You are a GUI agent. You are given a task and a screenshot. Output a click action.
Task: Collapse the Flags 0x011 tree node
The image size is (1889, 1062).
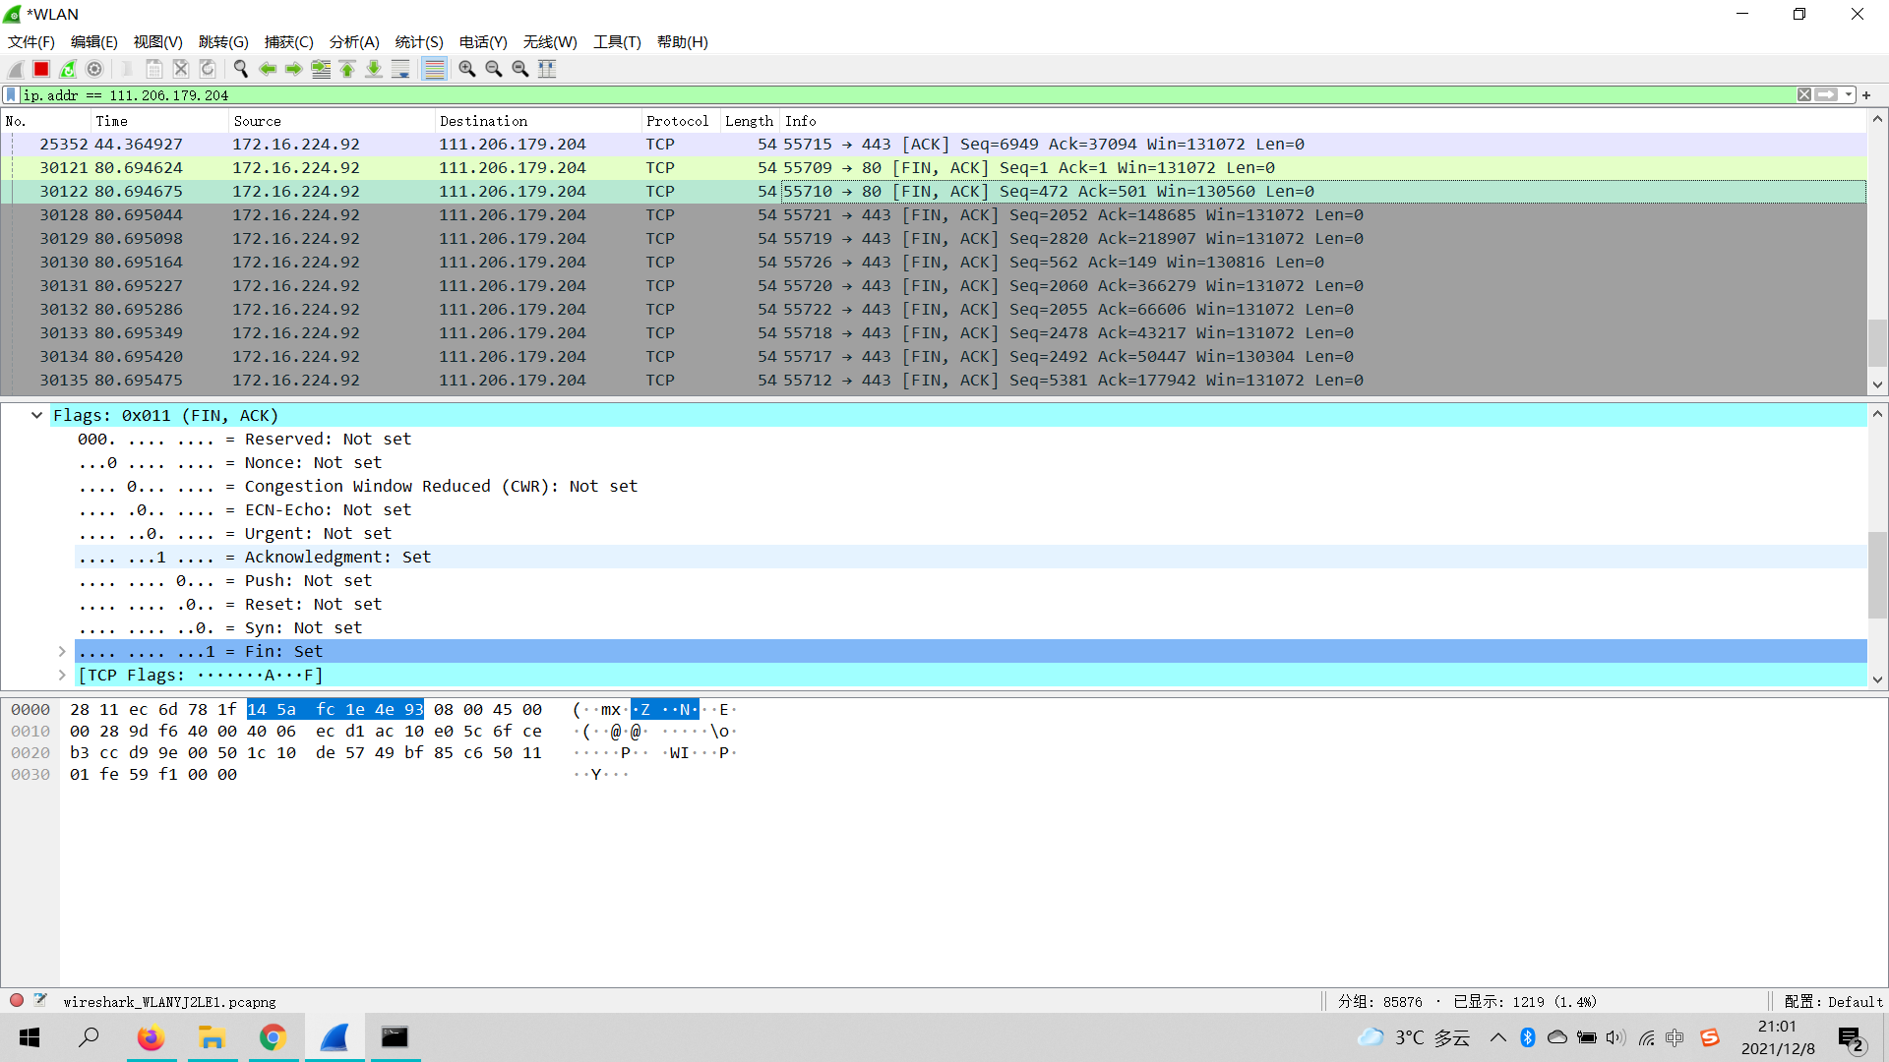[36, 415]
